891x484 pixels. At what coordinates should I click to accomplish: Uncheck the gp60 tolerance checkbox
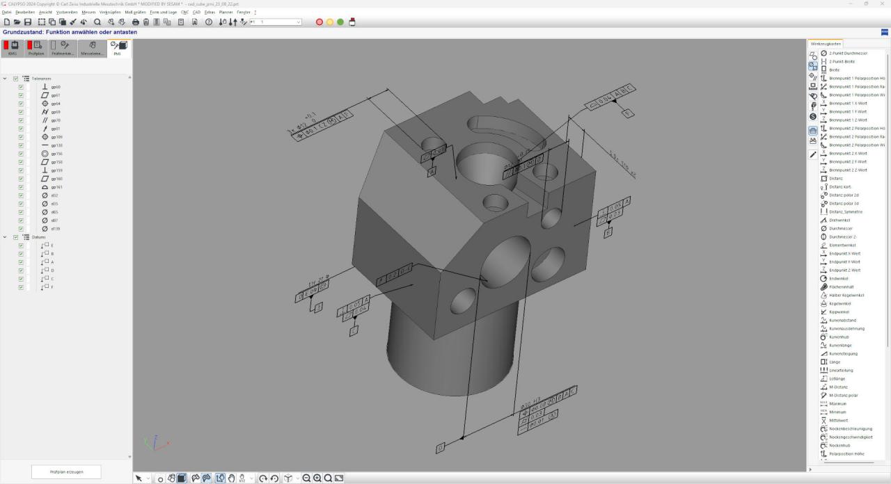pyautogui.click(x=21, y=87)
